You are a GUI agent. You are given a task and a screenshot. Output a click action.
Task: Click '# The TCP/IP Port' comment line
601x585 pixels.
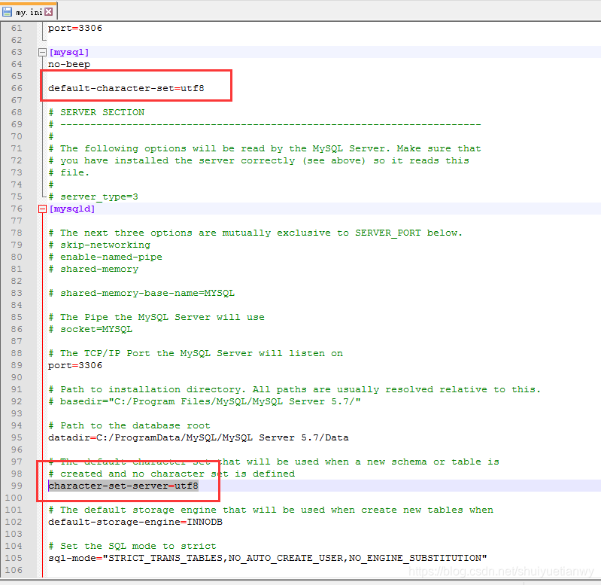click(196, 353)
